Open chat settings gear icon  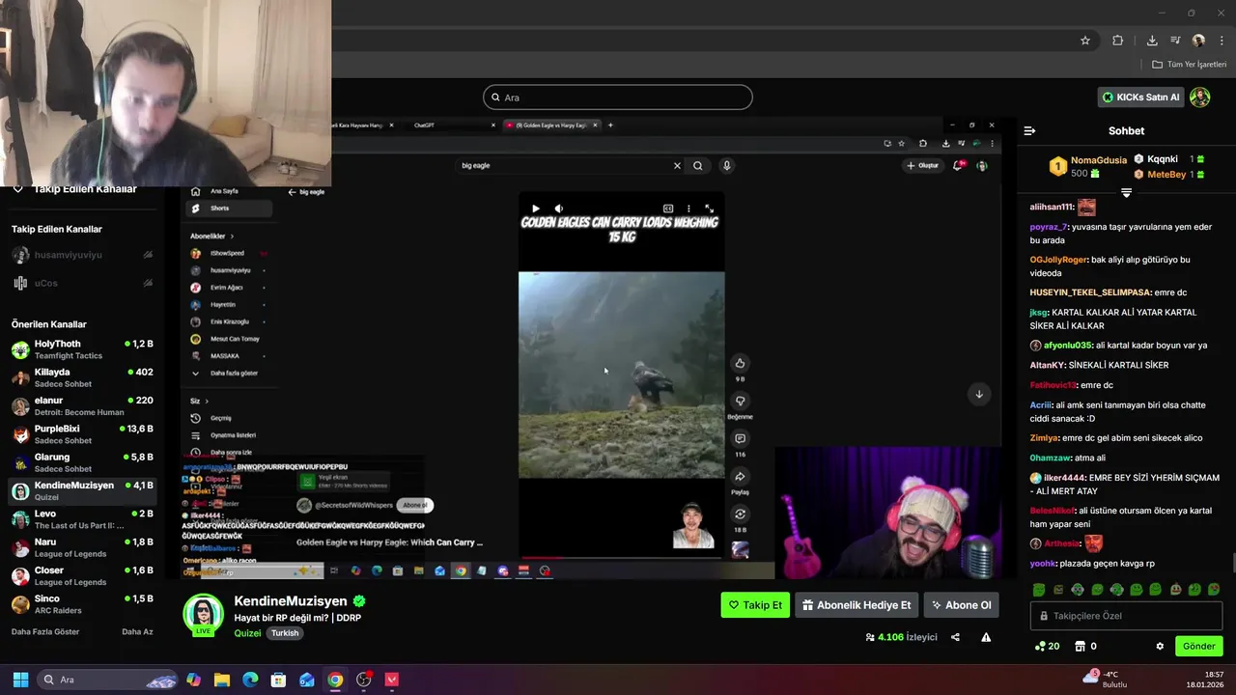[1160, 646]
